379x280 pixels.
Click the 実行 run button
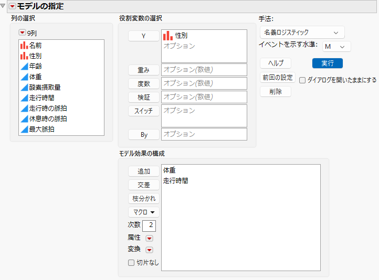328,63
